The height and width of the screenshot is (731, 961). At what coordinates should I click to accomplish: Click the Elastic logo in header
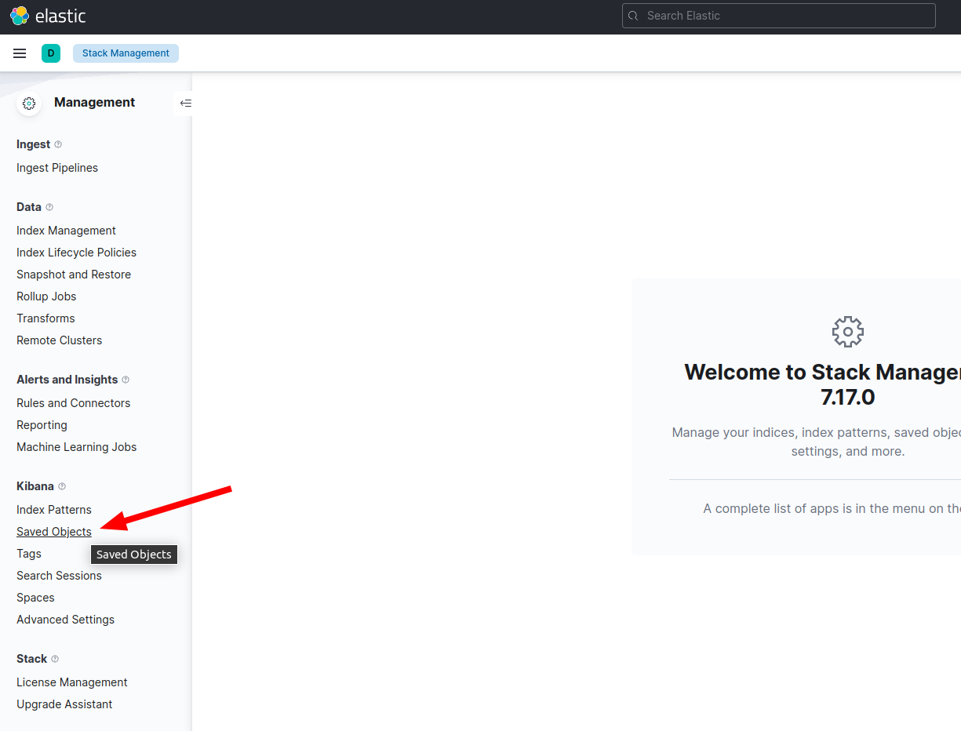coord(48,16)
